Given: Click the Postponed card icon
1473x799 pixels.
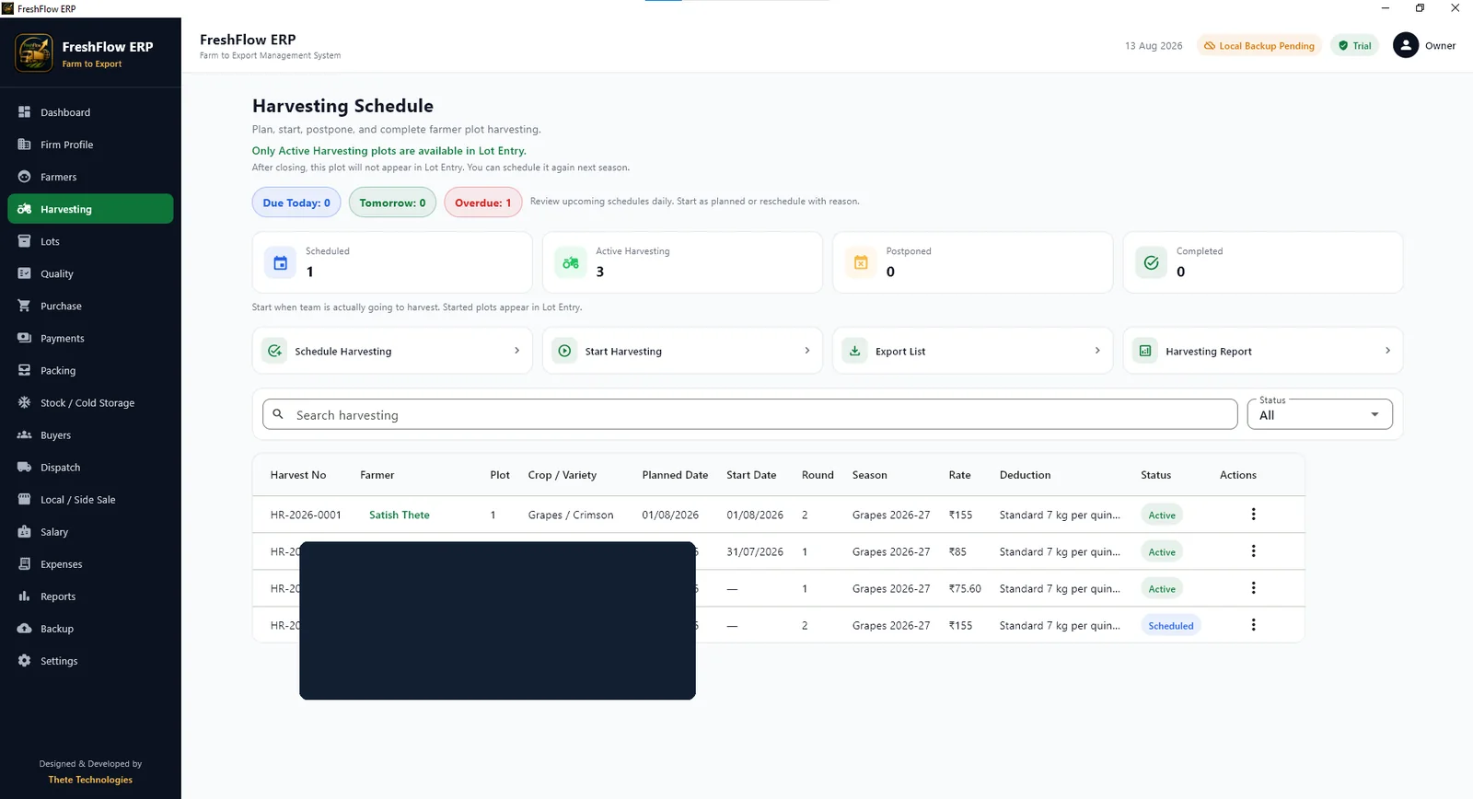Looking at the screenshot, I should (861, 262).
